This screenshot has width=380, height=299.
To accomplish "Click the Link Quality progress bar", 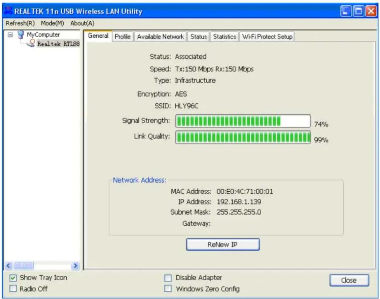I will [x=243, y=137].
